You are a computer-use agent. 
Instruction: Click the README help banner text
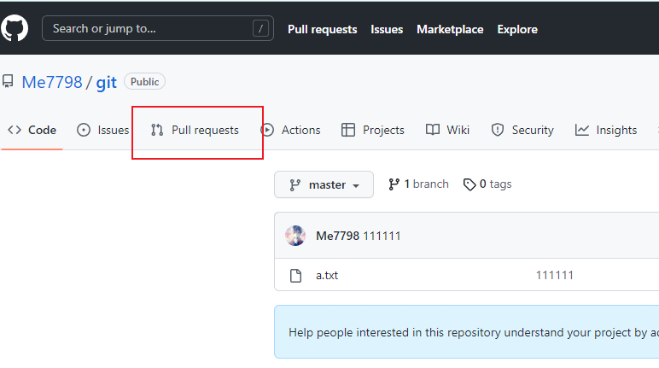point(474,332)
